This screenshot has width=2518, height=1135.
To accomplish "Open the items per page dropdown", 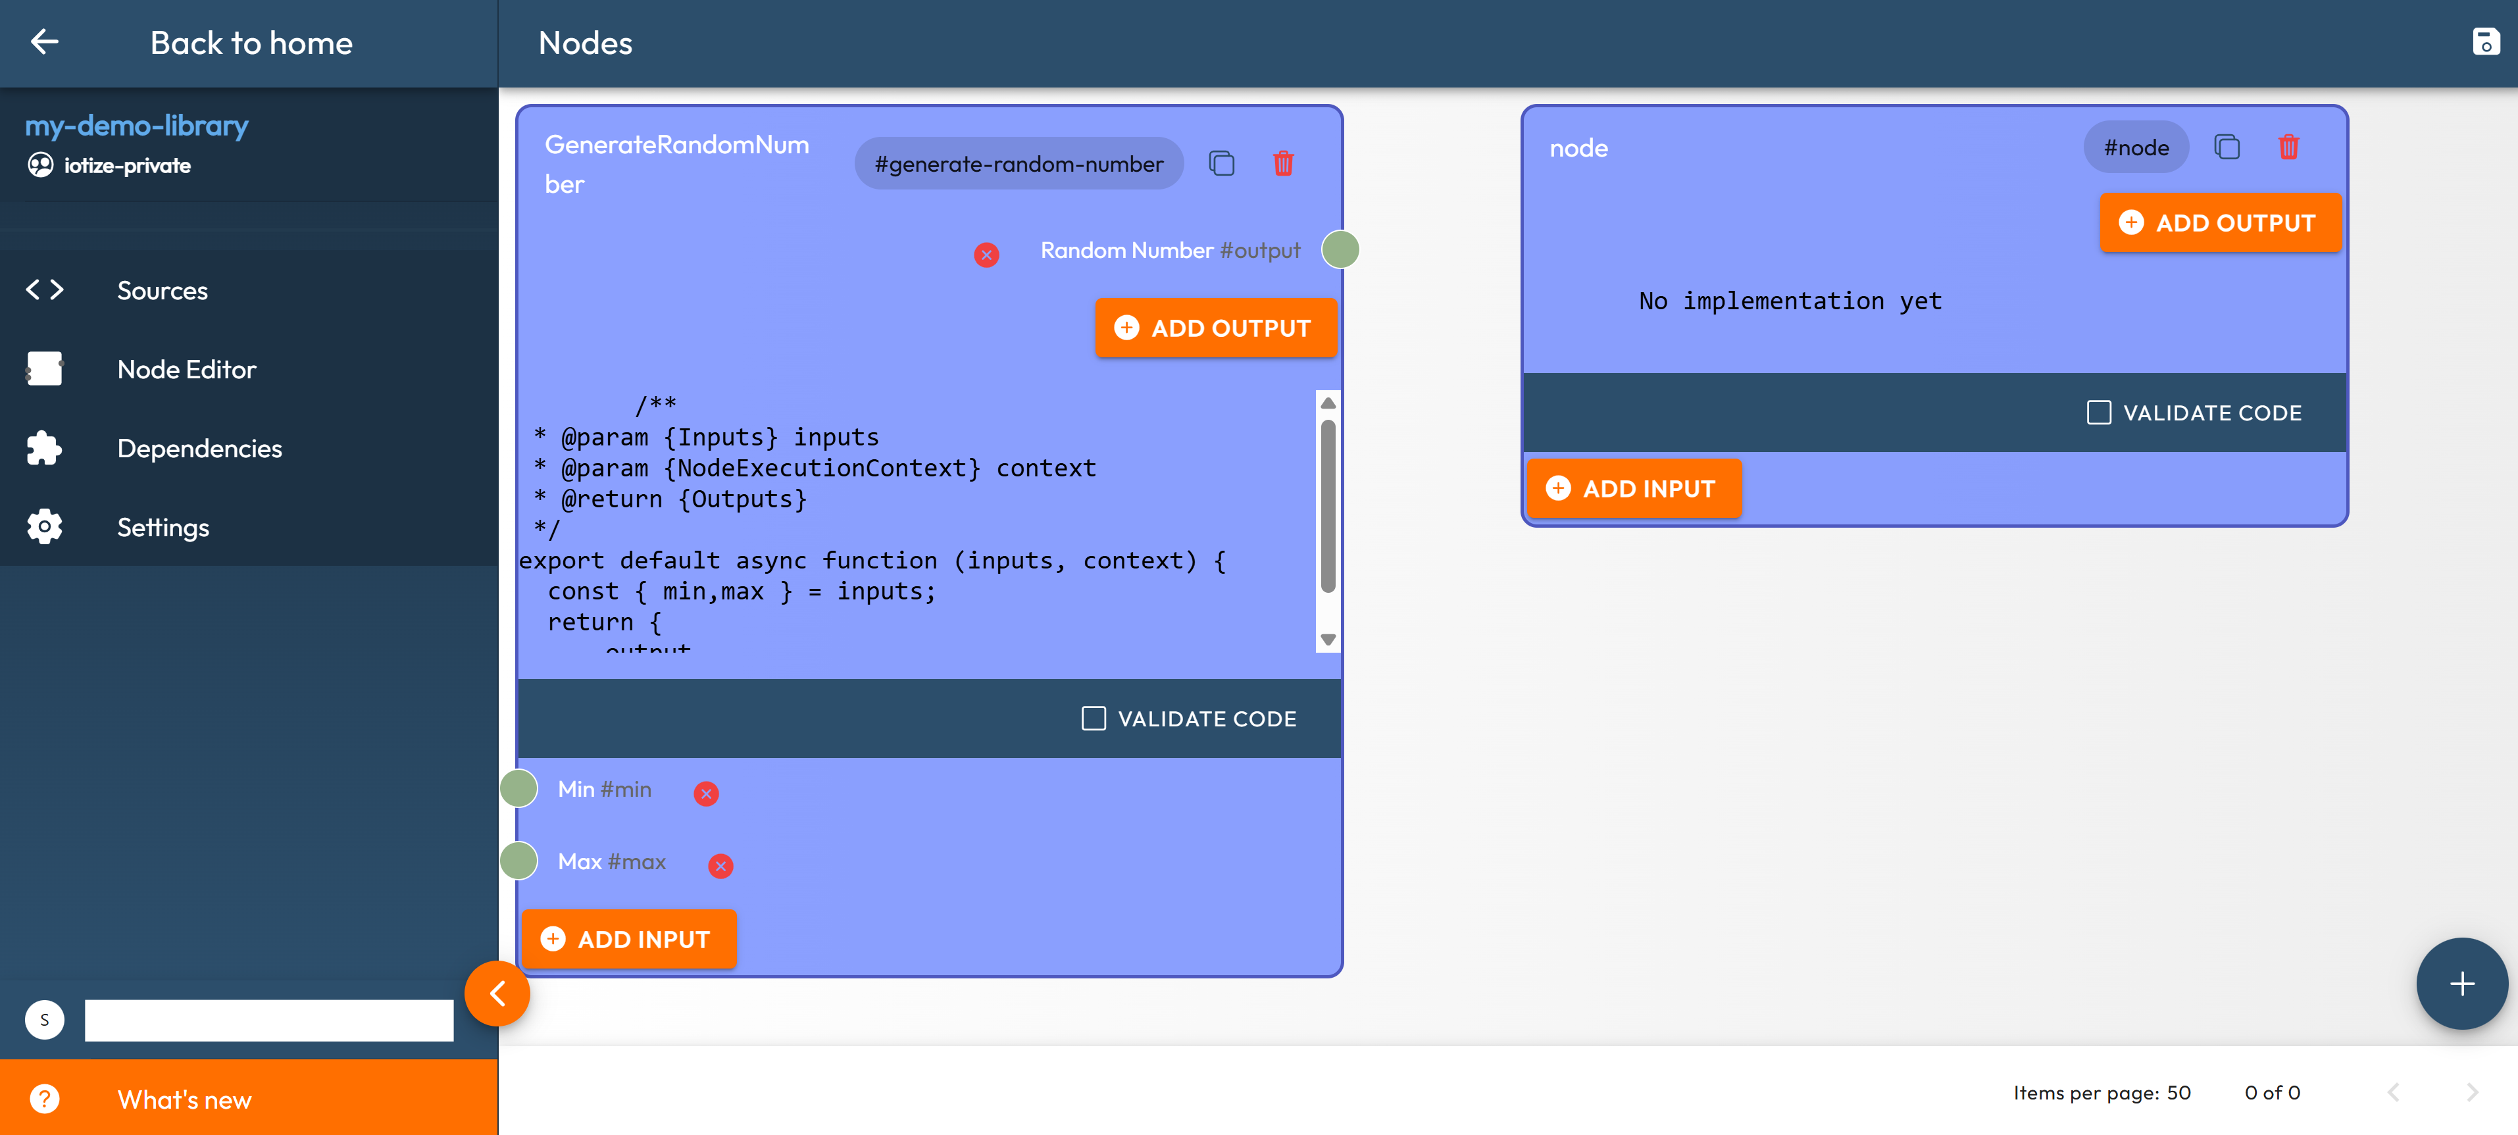I will pyautogui.click(x=2178, y=1092).
